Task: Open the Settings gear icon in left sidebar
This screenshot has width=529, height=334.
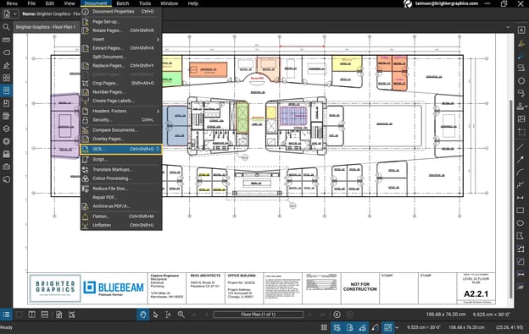Action: pos(6,141)
